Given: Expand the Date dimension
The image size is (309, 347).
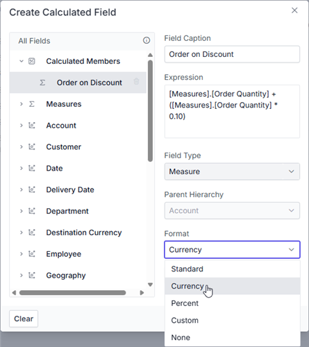Looking at the screenshot, I should 22,168.
